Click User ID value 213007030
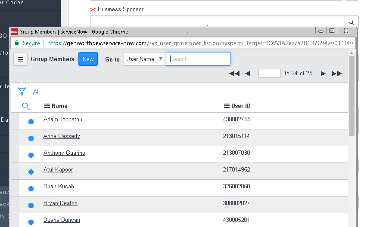This screenshot has height=227, width=367. (236, 153)
